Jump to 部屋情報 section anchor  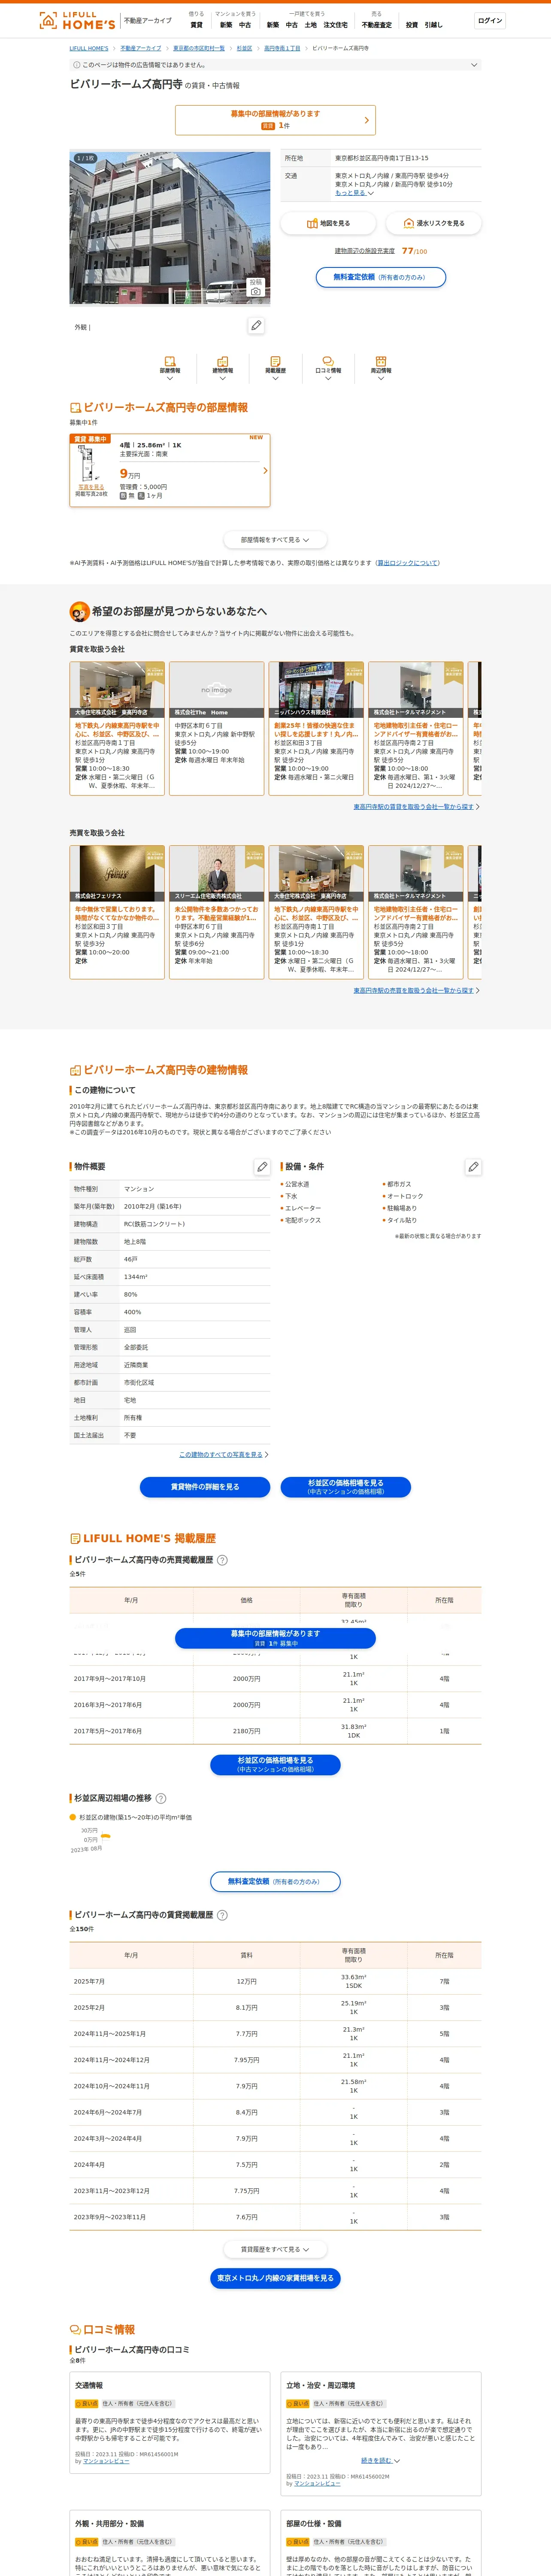170,367
